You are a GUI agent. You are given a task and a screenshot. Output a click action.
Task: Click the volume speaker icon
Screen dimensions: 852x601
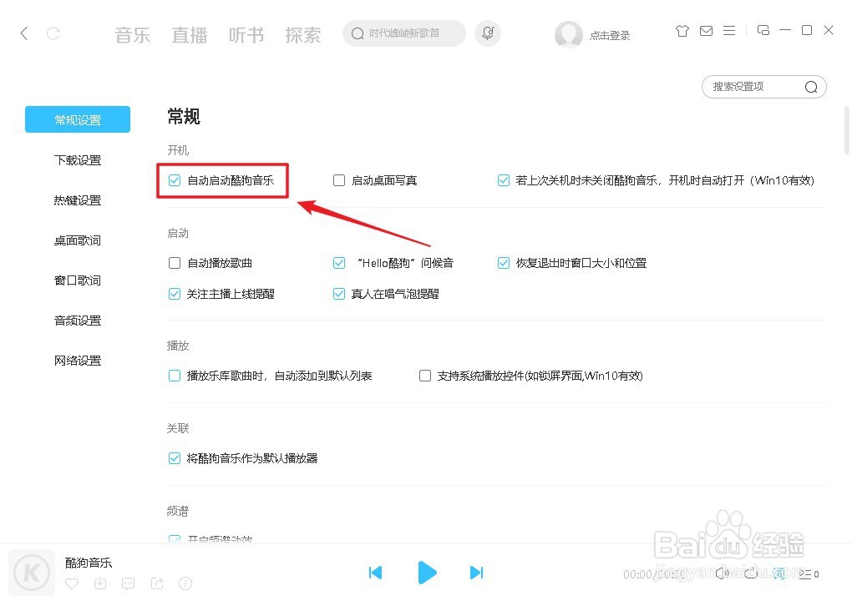click(x=723, y=573)
